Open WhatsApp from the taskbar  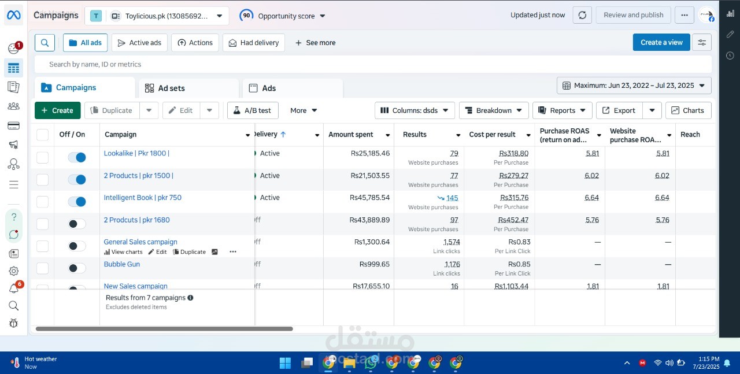coord(371,362)
